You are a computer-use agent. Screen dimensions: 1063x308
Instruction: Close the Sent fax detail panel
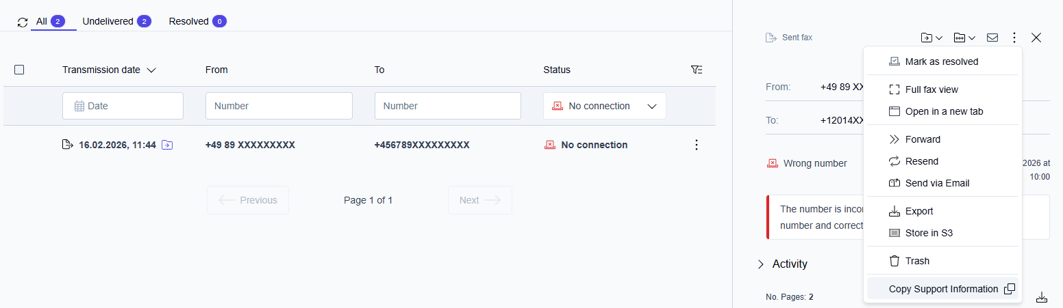(x=1036, y=38)
